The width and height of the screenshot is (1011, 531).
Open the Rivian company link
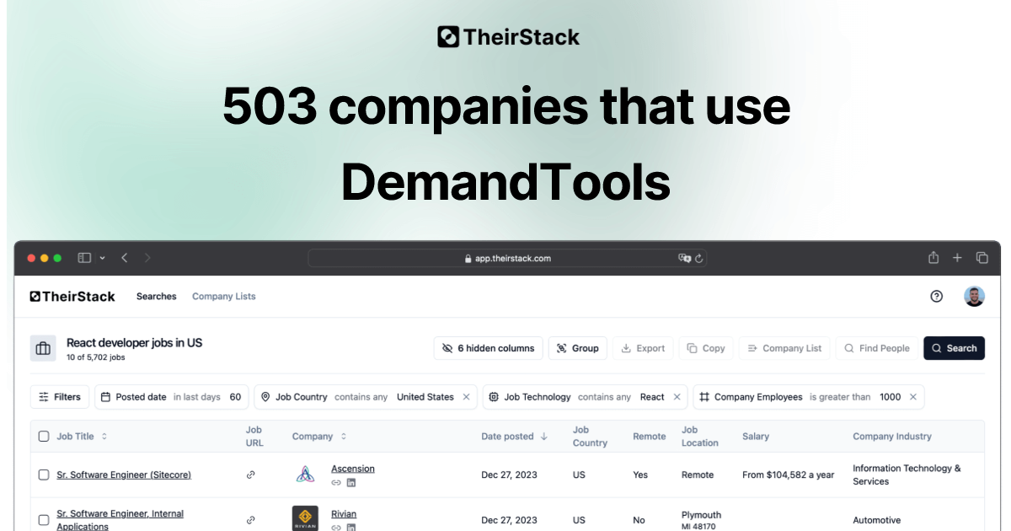coord(344,514)
